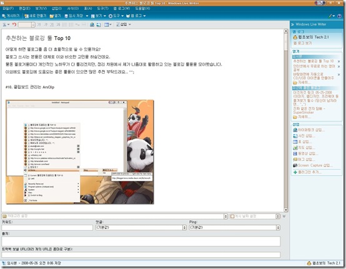Viewport: 346px width, 269px height.
Task: Open the 바탕화면에 자동으로 CD/USB draft
Action: [x=314, y=76]
